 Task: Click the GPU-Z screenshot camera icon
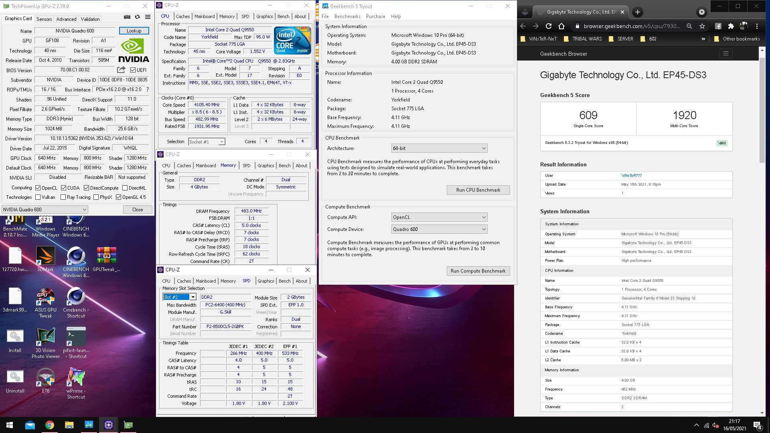pos(127,17)
